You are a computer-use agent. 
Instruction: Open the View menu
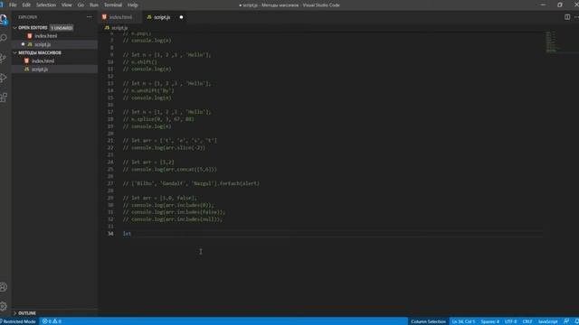(x=66, y=5)
